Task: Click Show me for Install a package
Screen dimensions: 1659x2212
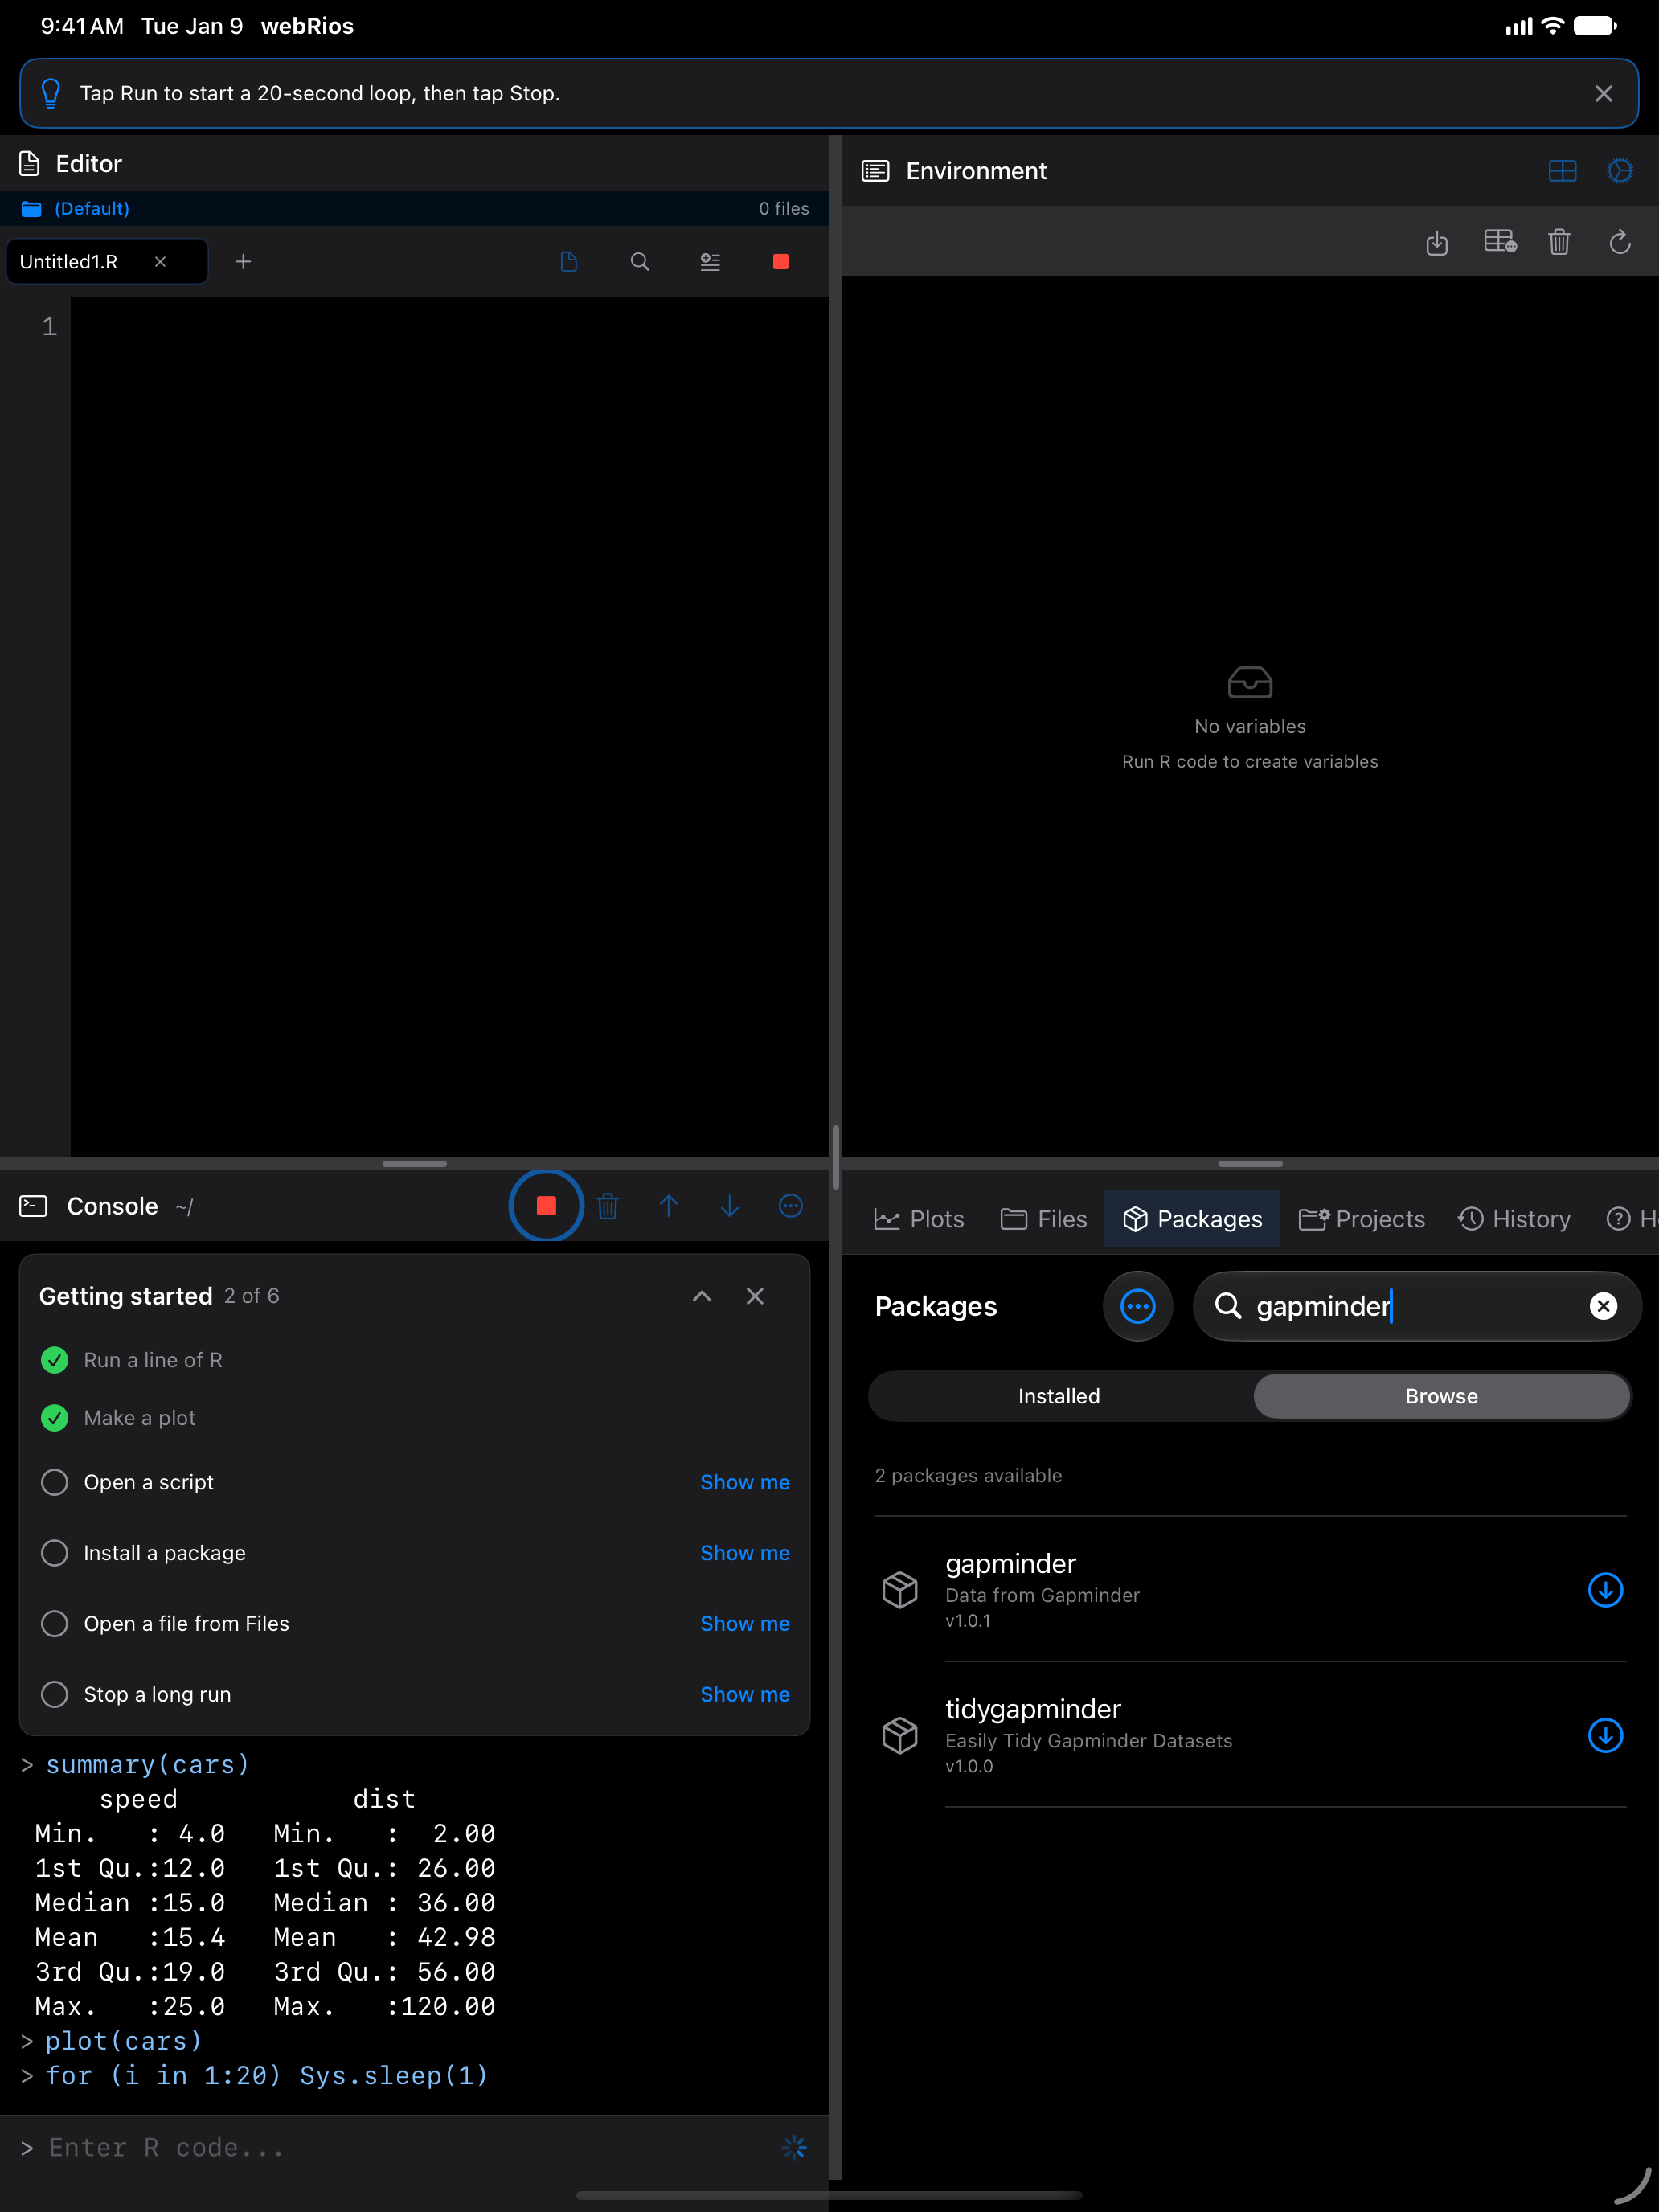Action: (x=745, y=1553)
